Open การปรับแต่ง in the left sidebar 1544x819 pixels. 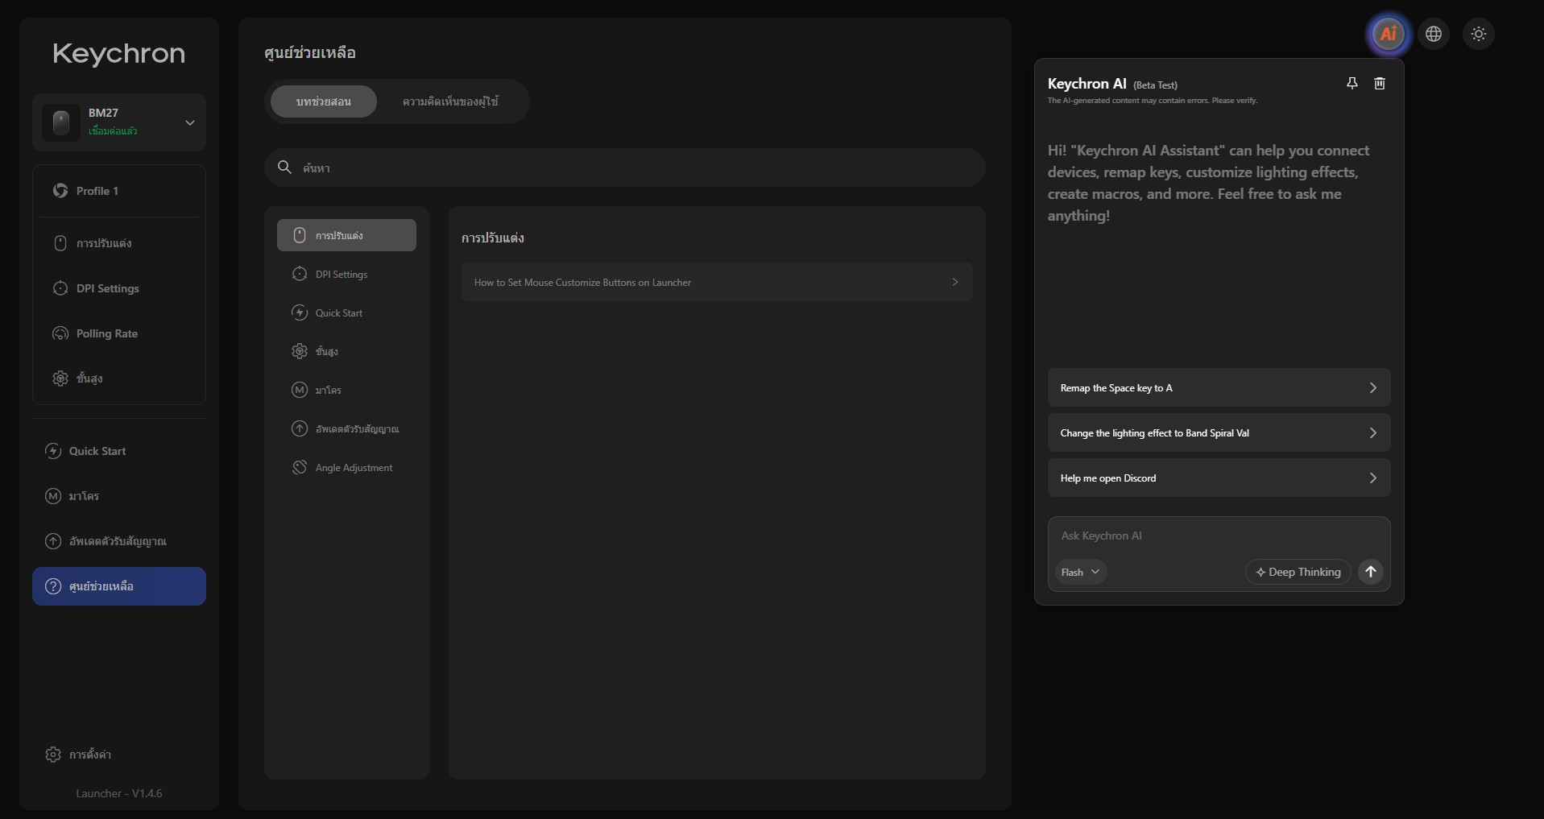(119, 243)
